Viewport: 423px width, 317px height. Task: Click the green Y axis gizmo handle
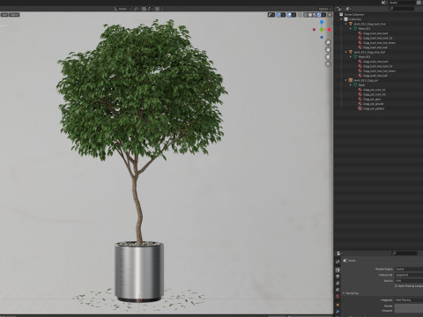pyautogui.click(x=322, y=30)
